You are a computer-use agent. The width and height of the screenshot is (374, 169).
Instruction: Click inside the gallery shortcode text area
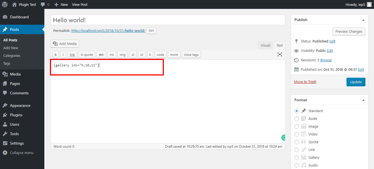168,101
